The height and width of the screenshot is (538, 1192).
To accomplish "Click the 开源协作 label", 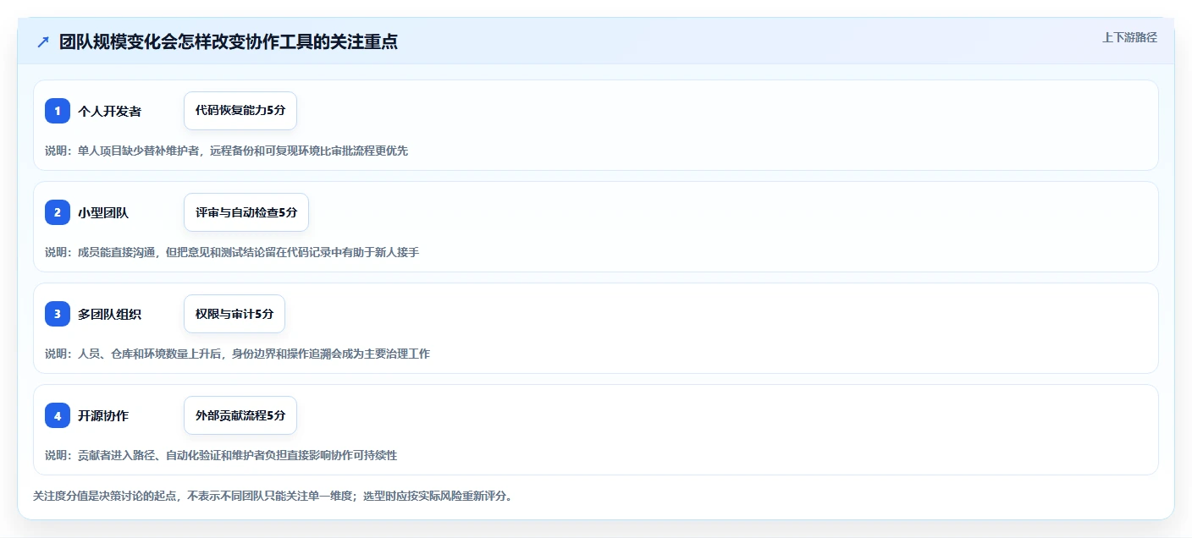I will click(103, 415).
